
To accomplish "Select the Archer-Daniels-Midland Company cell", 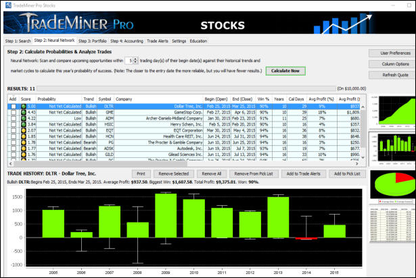I will click(159, 118).
